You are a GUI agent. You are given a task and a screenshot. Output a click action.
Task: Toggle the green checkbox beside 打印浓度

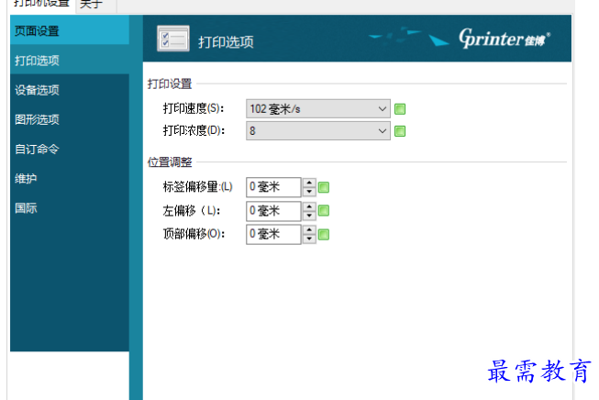pyautogui.click(x=400, y=131)
